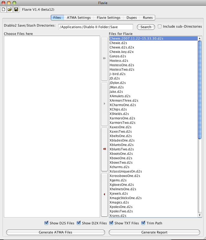Select XbootsOne.d2s file
The image size is (206, 240).
[x=154, y=154]
